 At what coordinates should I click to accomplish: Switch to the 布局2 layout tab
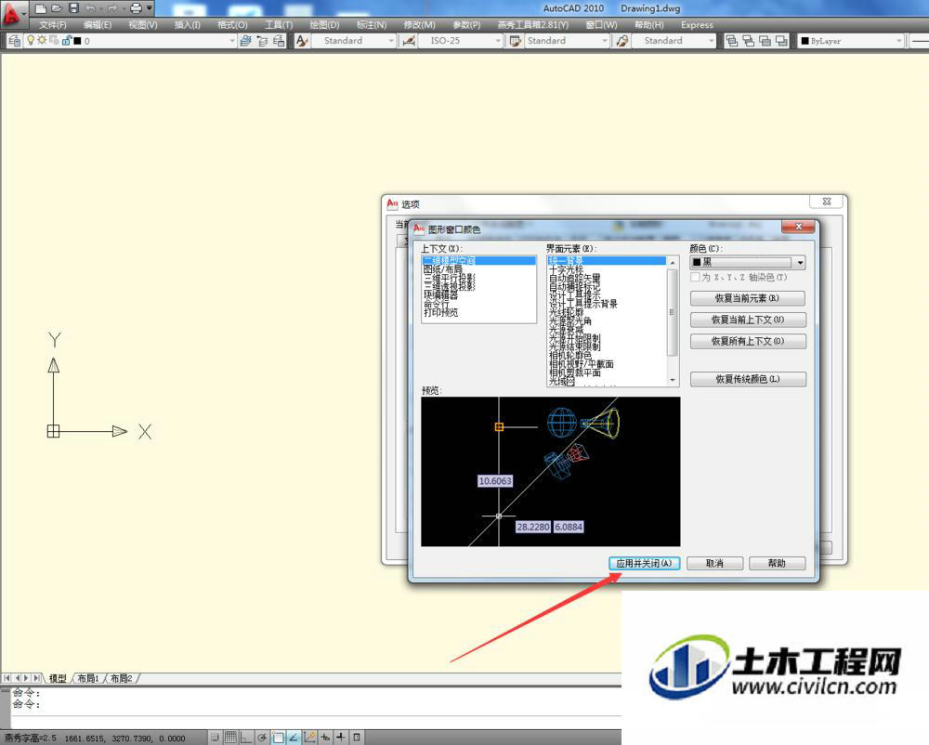(121, 678)
